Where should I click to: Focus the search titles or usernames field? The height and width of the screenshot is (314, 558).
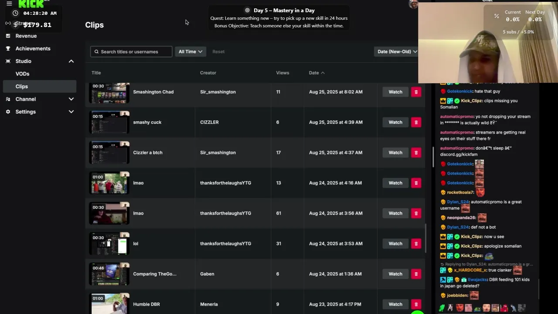[x=131, y=51]
